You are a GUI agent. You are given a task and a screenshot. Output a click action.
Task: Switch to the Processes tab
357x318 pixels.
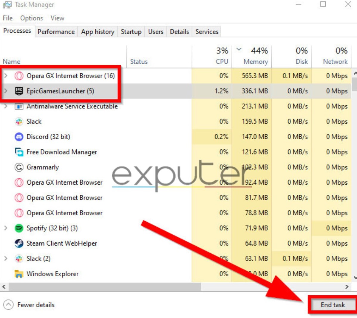(x=17, y=31)
